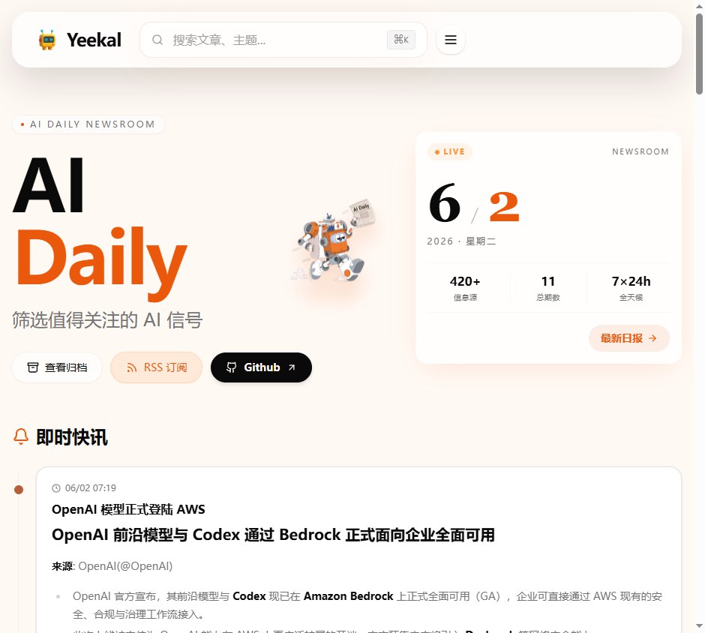Click the arrow icon on 最新日报
Screen dimensions: 705x633
652,338
